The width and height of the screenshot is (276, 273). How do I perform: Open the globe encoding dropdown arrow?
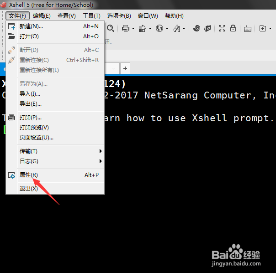(x=167, y=28)
